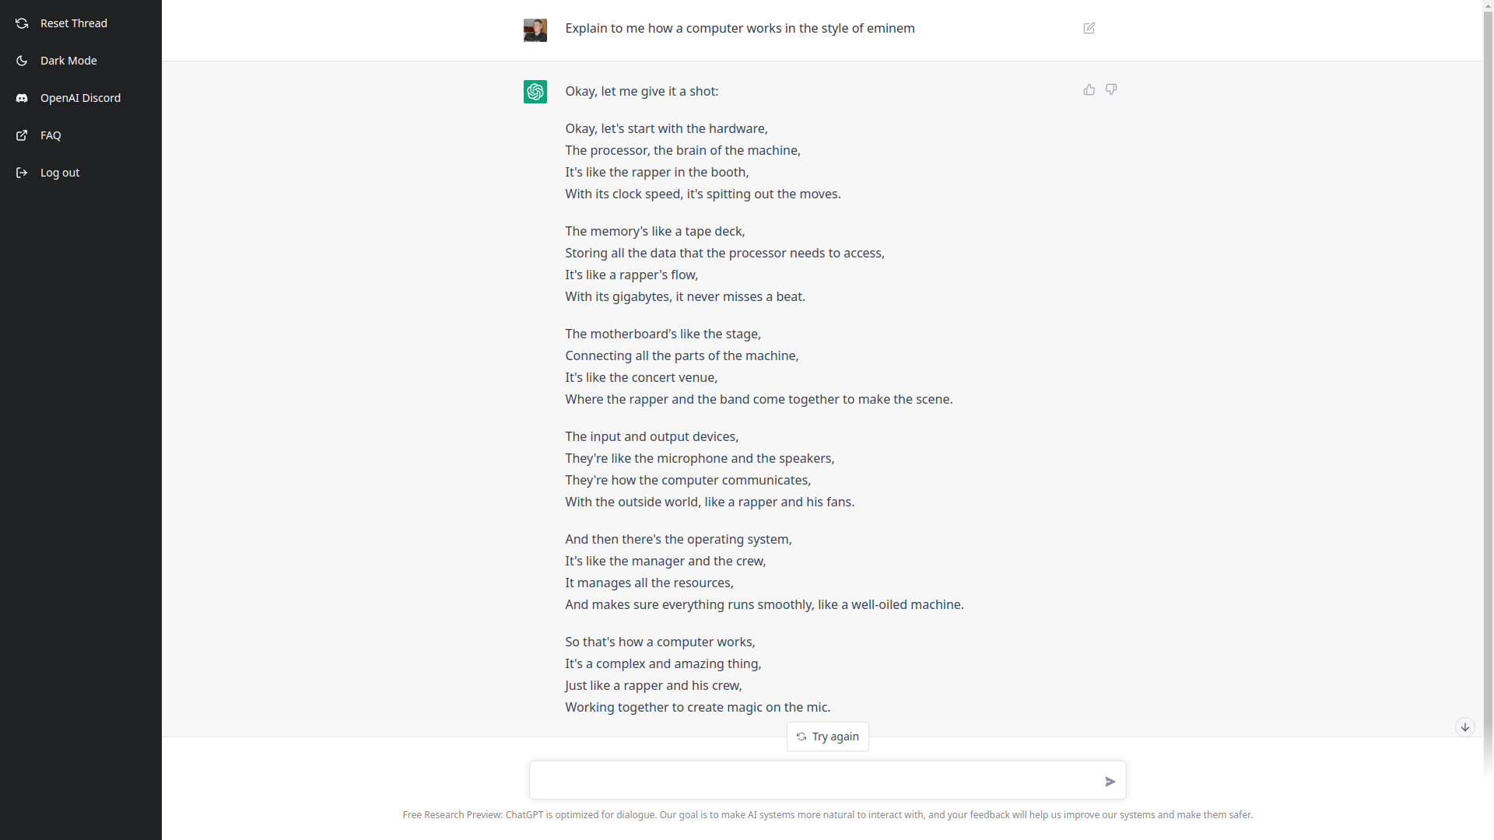The image size is (1494, 840).
Task: Click the Log out arrow icon
Action: [22, 173]
